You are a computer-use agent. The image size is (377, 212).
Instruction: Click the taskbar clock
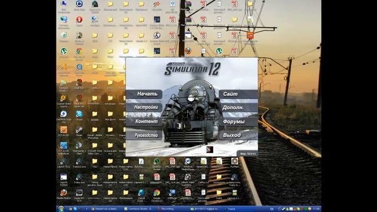point(316,209)
